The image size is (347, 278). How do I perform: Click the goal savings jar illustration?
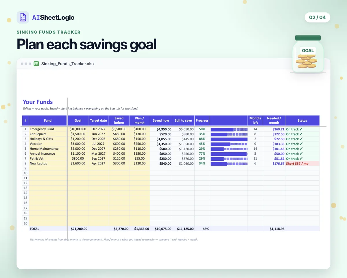(308, 54)
